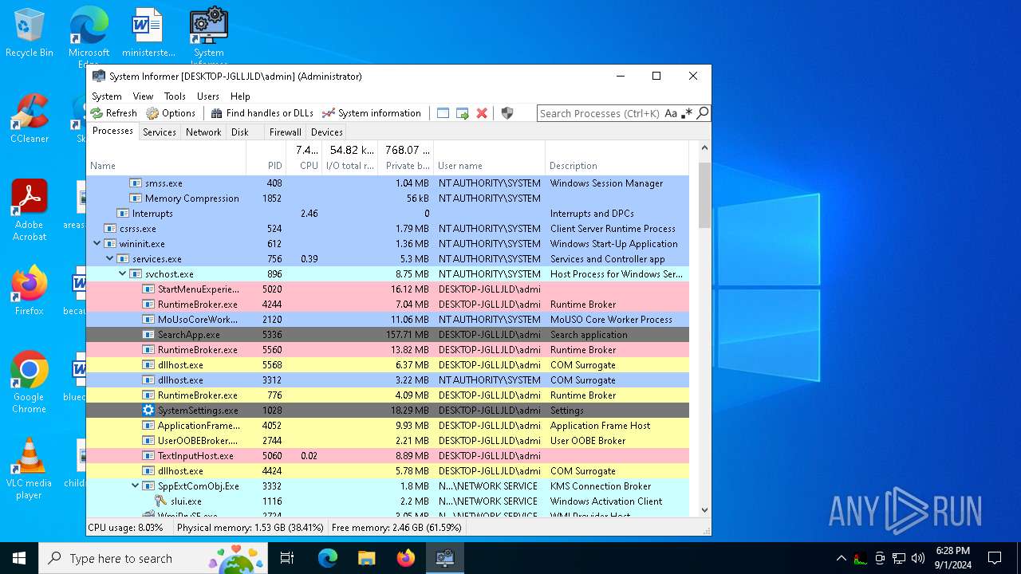The width and height of the screenshot is (1021, 574).
Task: Select the UserOOBEBroker process row
Action: pos(388,441)
